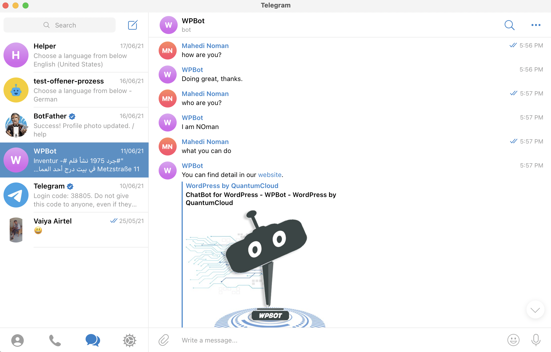The height and width of the screenshot is (352, 551).
Task: Open Settings gear tab
Action: point(129,340)
